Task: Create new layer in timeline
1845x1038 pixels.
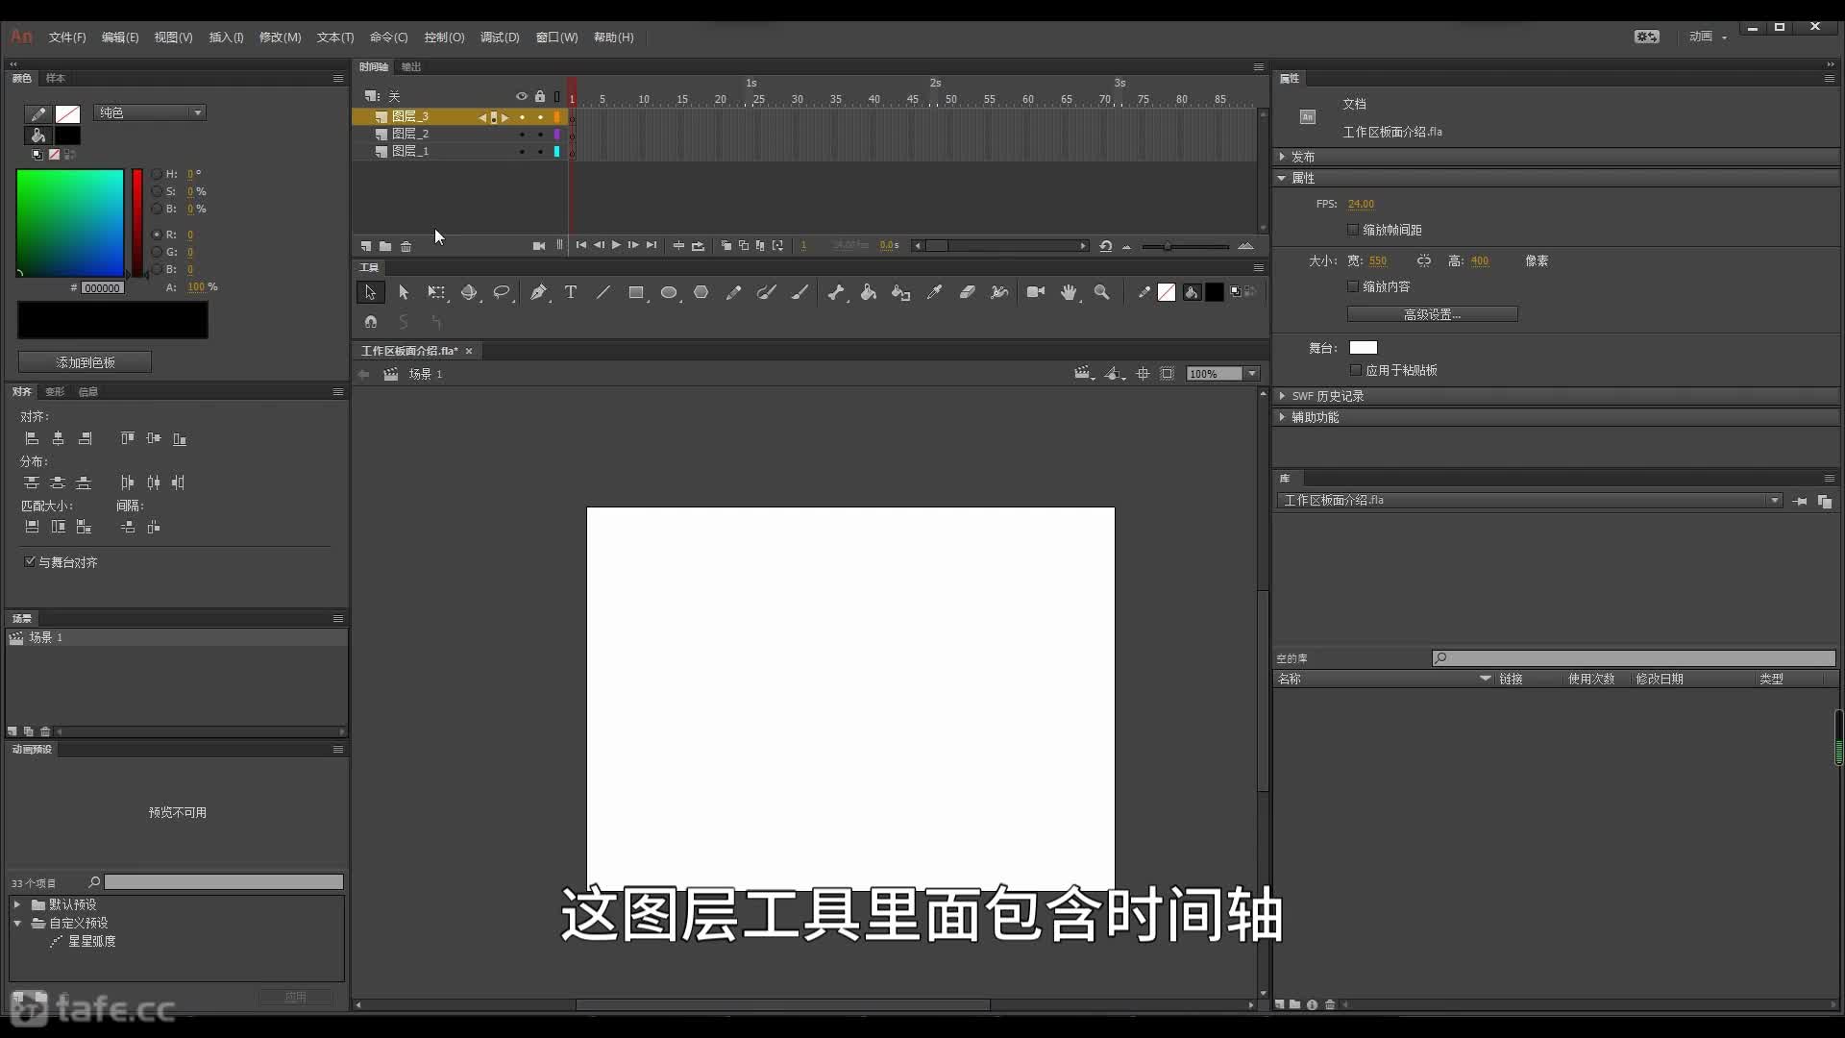Action: coord(366,246)
